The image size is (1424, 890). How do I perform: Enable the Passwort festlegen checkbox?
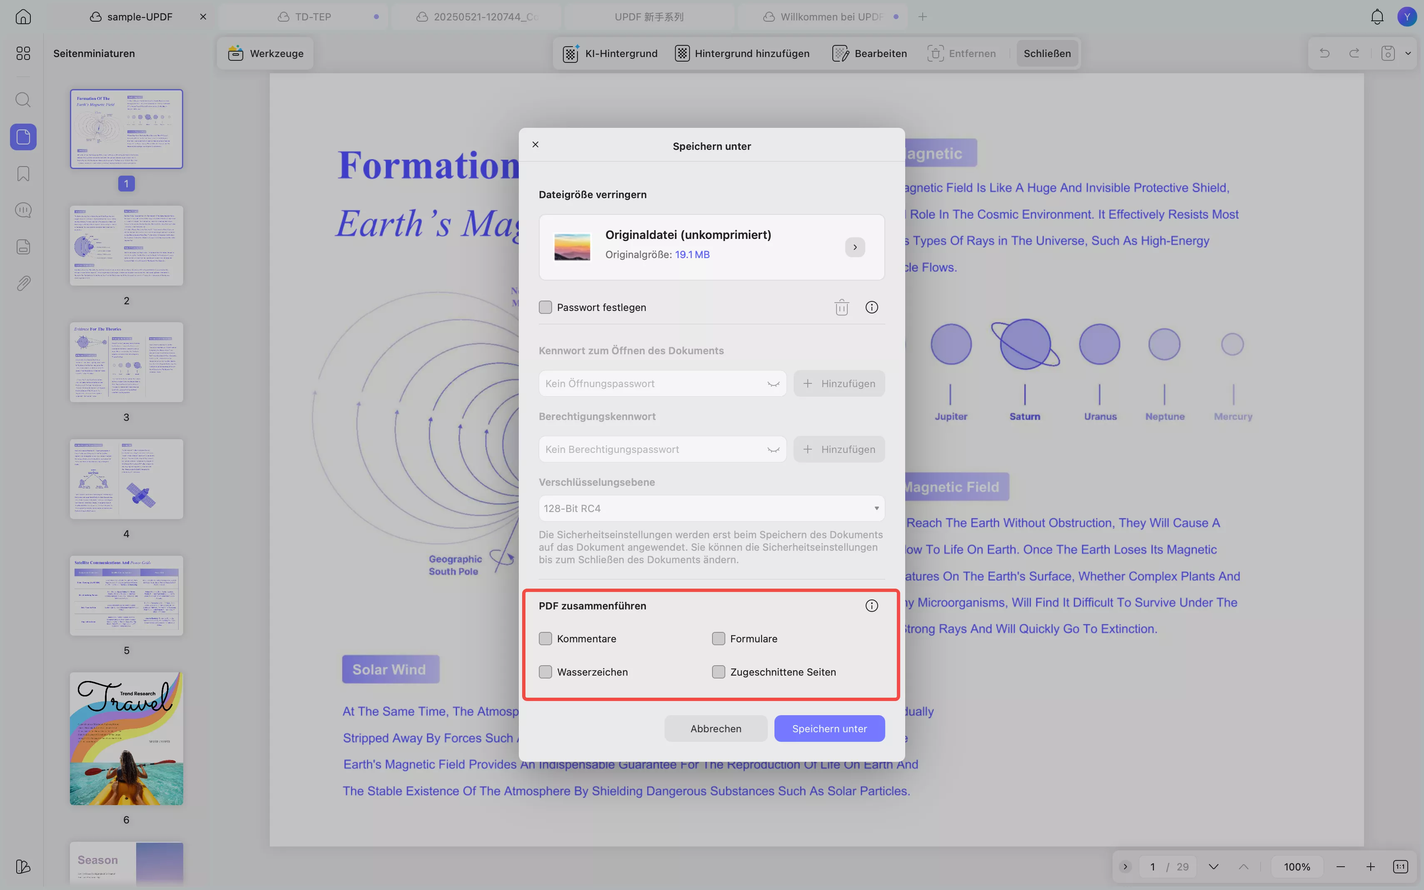(545, 307)
